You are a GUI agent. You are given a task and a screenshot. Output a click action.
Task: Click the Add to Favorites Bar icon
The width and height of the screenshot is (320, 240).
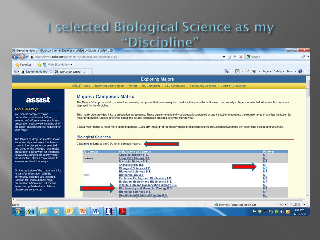pos(39,64)
